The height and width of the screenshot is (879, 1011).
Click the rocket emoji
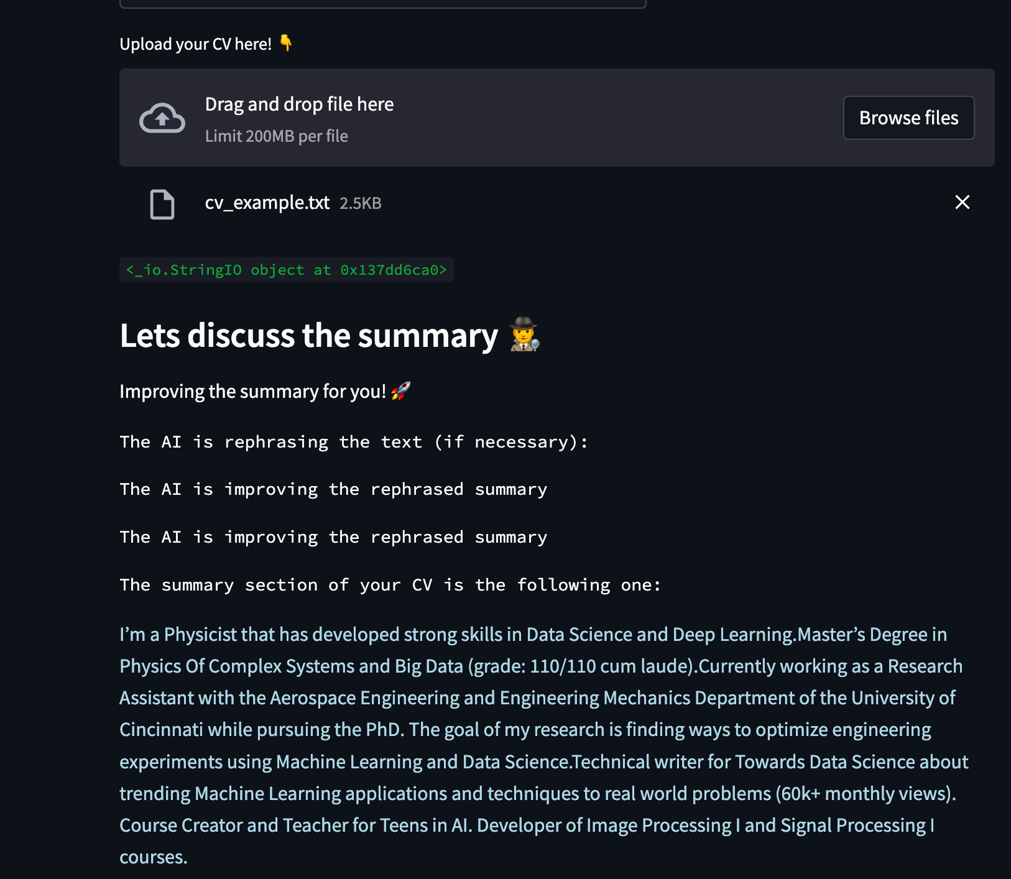401,391
